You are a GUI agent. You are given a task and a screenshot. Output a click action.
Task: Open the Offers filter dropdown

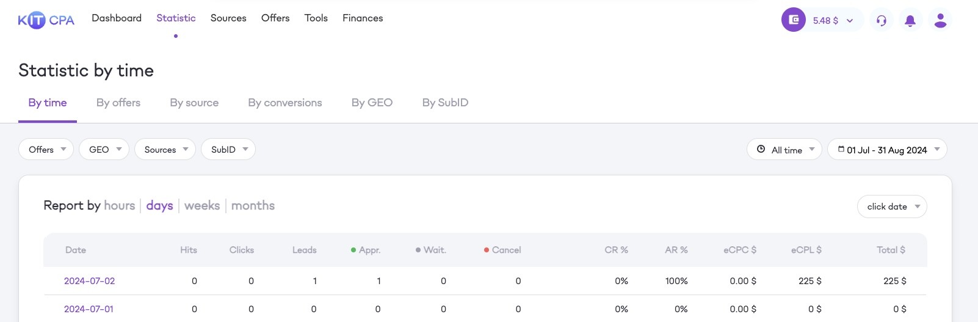46,149
